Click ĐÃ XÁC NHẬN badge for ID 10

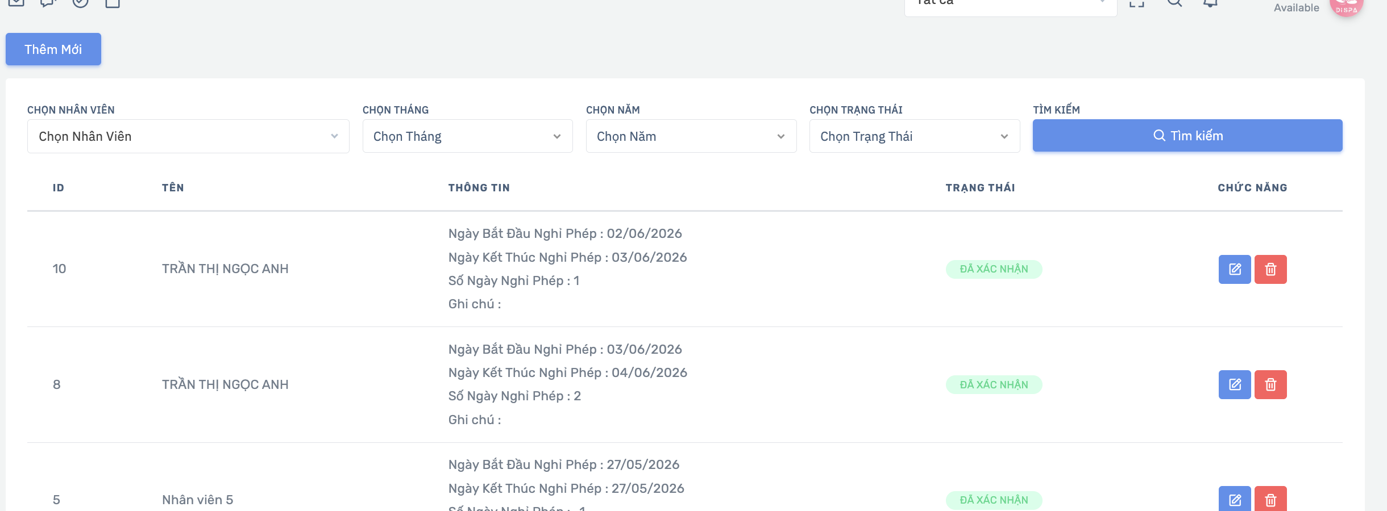[x=994, y=269]
